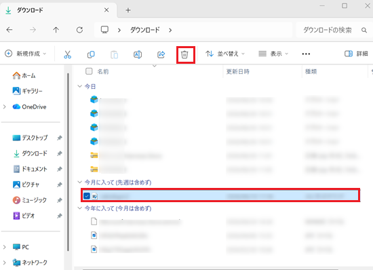Click the trash can Delete icon
373x270 pixels.
pyautogui.click(x=184, y=54)
